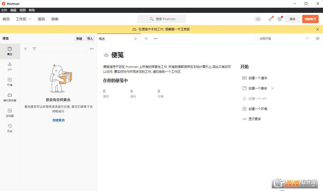The width and height of the screenshot is (323, 191).
Task: Dismiss the yellow scratch pad banner
Action: 318,29
